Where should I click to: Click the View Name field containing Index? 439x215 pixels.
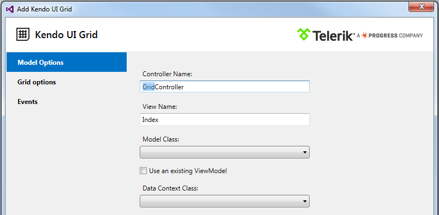point(224,120)
